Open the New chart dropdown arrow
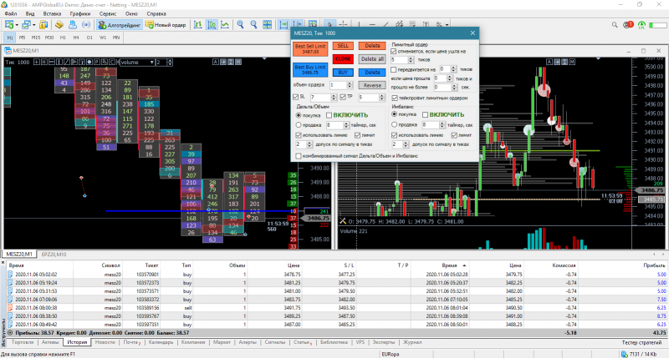This screenshot has height=358, width=669. (x=17, y=25)
